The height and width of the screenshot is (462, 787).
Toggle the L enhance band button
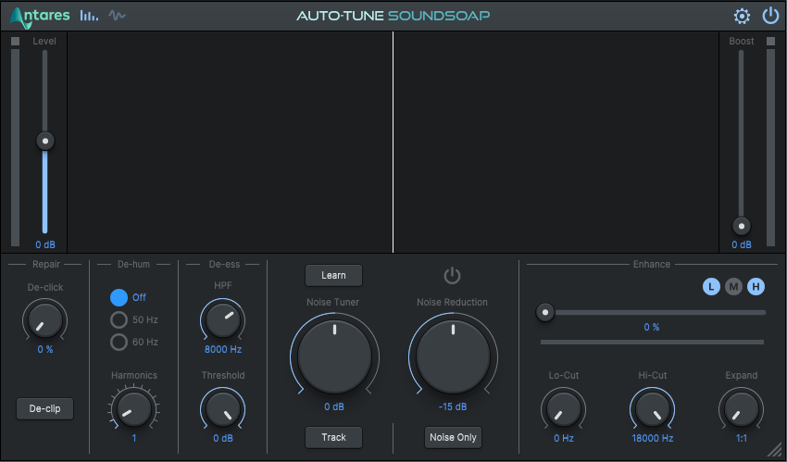point(711,287)
